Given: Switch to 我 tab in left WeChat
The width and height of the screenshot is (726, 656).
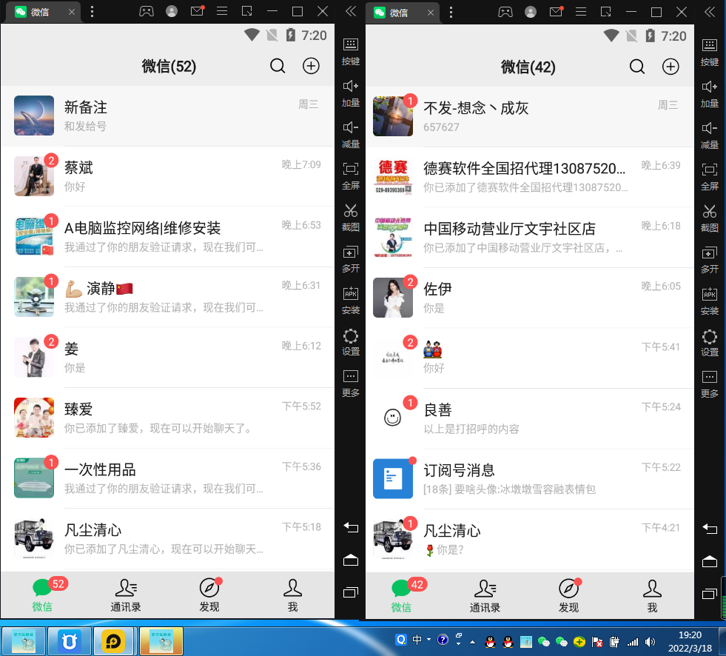Looking at the screenshot, I should point(292,595).
